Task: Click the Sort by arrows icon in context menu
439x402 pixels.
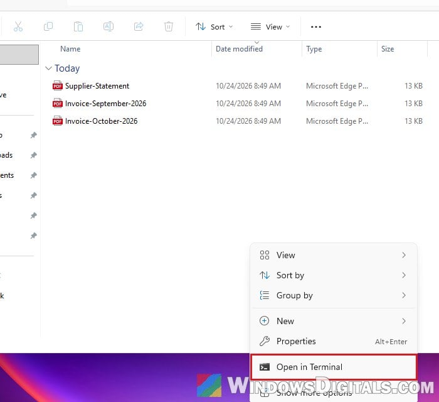Action: coord(264,275)
